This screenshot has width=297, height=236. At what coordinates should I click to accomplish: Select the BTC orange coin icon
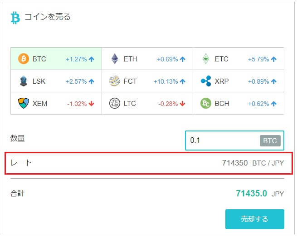(x=24, y=59)
